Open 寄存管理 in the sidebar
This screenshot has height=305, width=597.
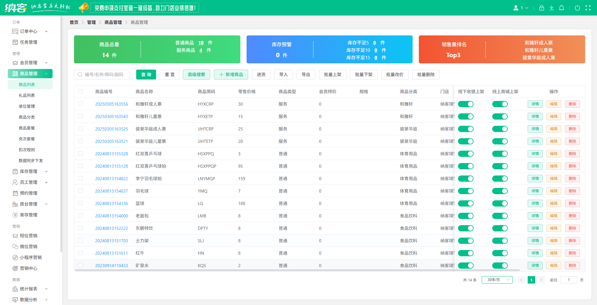[x=29, y=215]
